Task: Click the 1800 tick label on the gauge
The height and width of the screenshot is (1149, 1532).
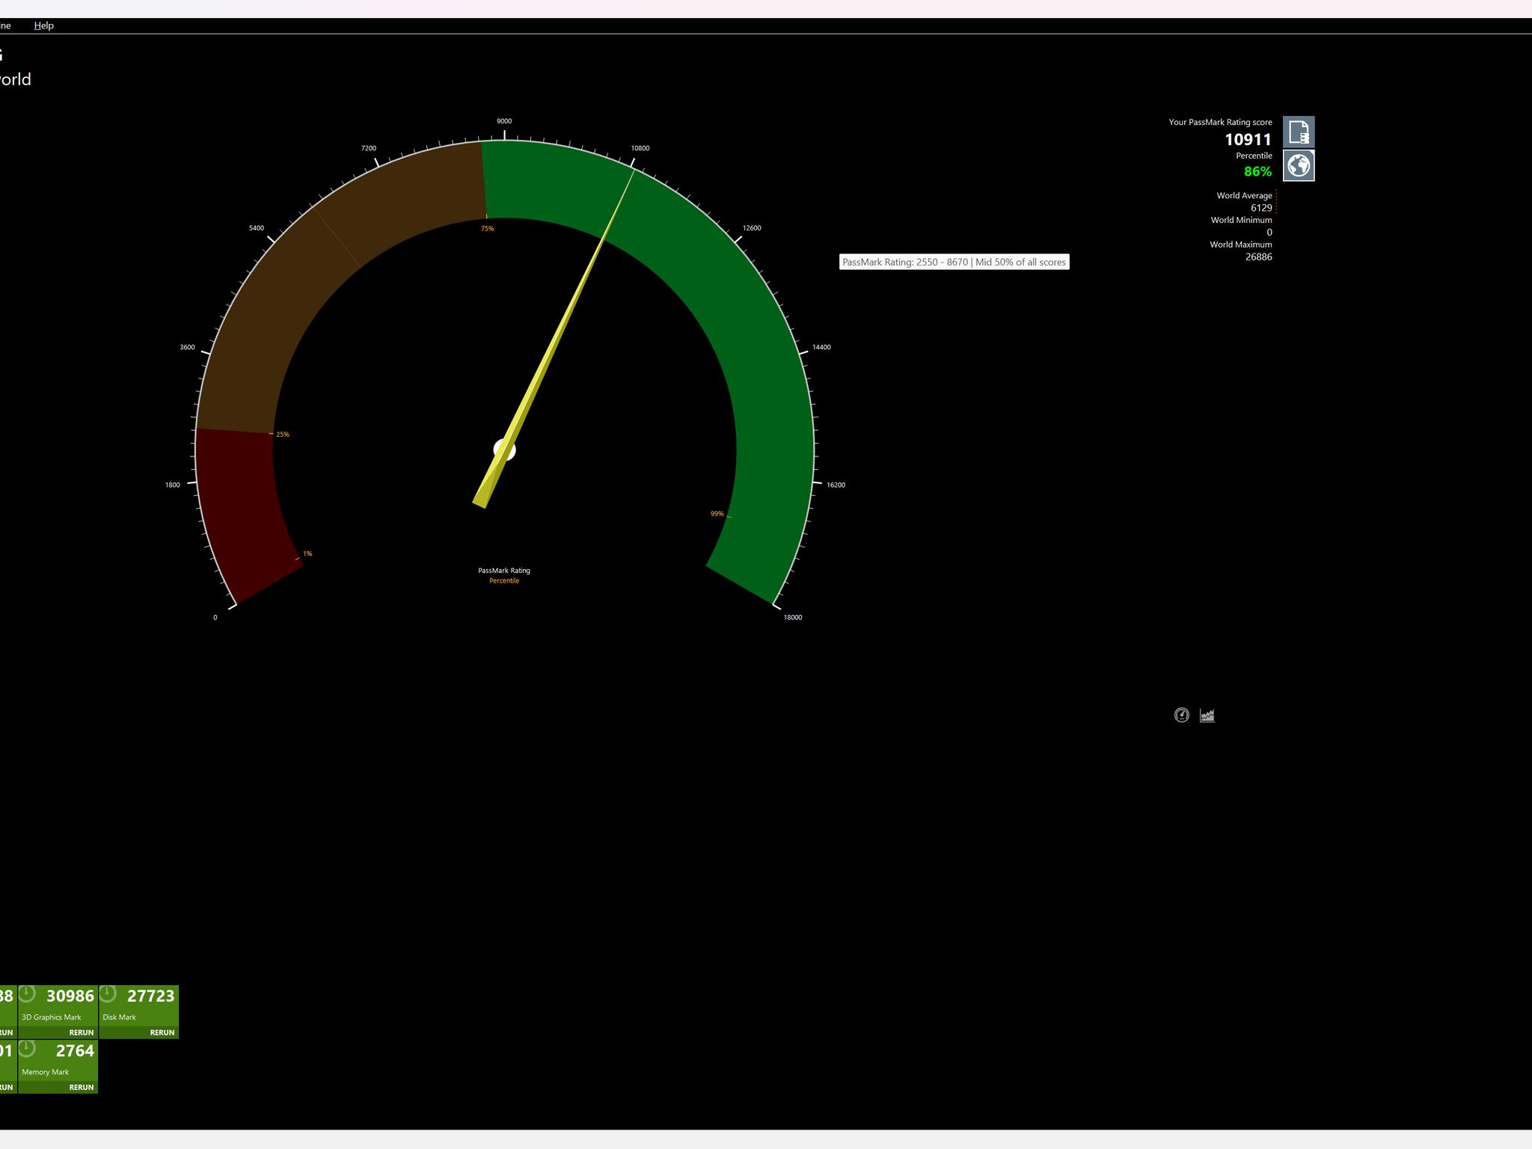Action: pos(173,485)
